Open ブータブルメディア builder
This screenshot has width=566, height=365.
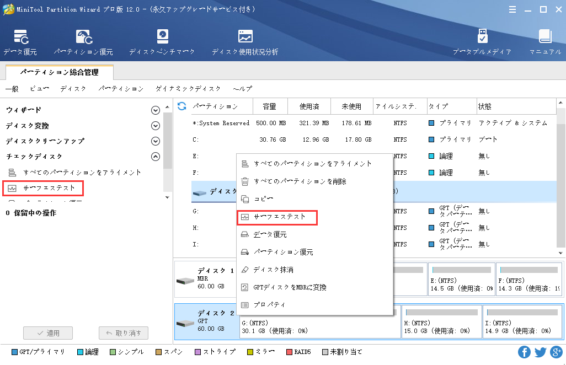click(x=482, y=42)
